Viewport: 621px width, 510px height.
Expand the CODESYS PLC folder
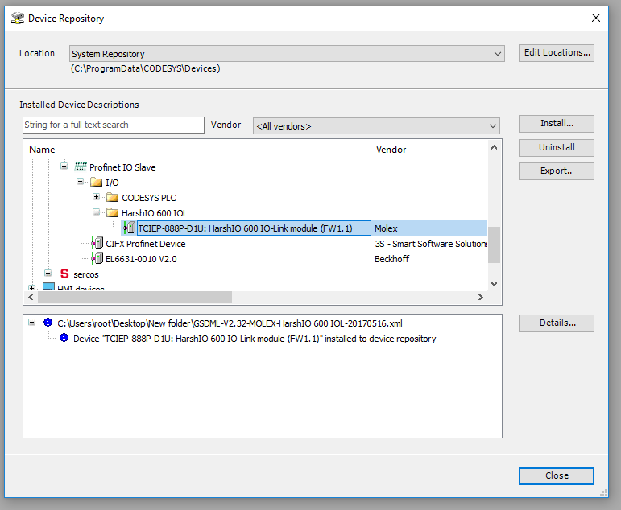pos(96,196)
